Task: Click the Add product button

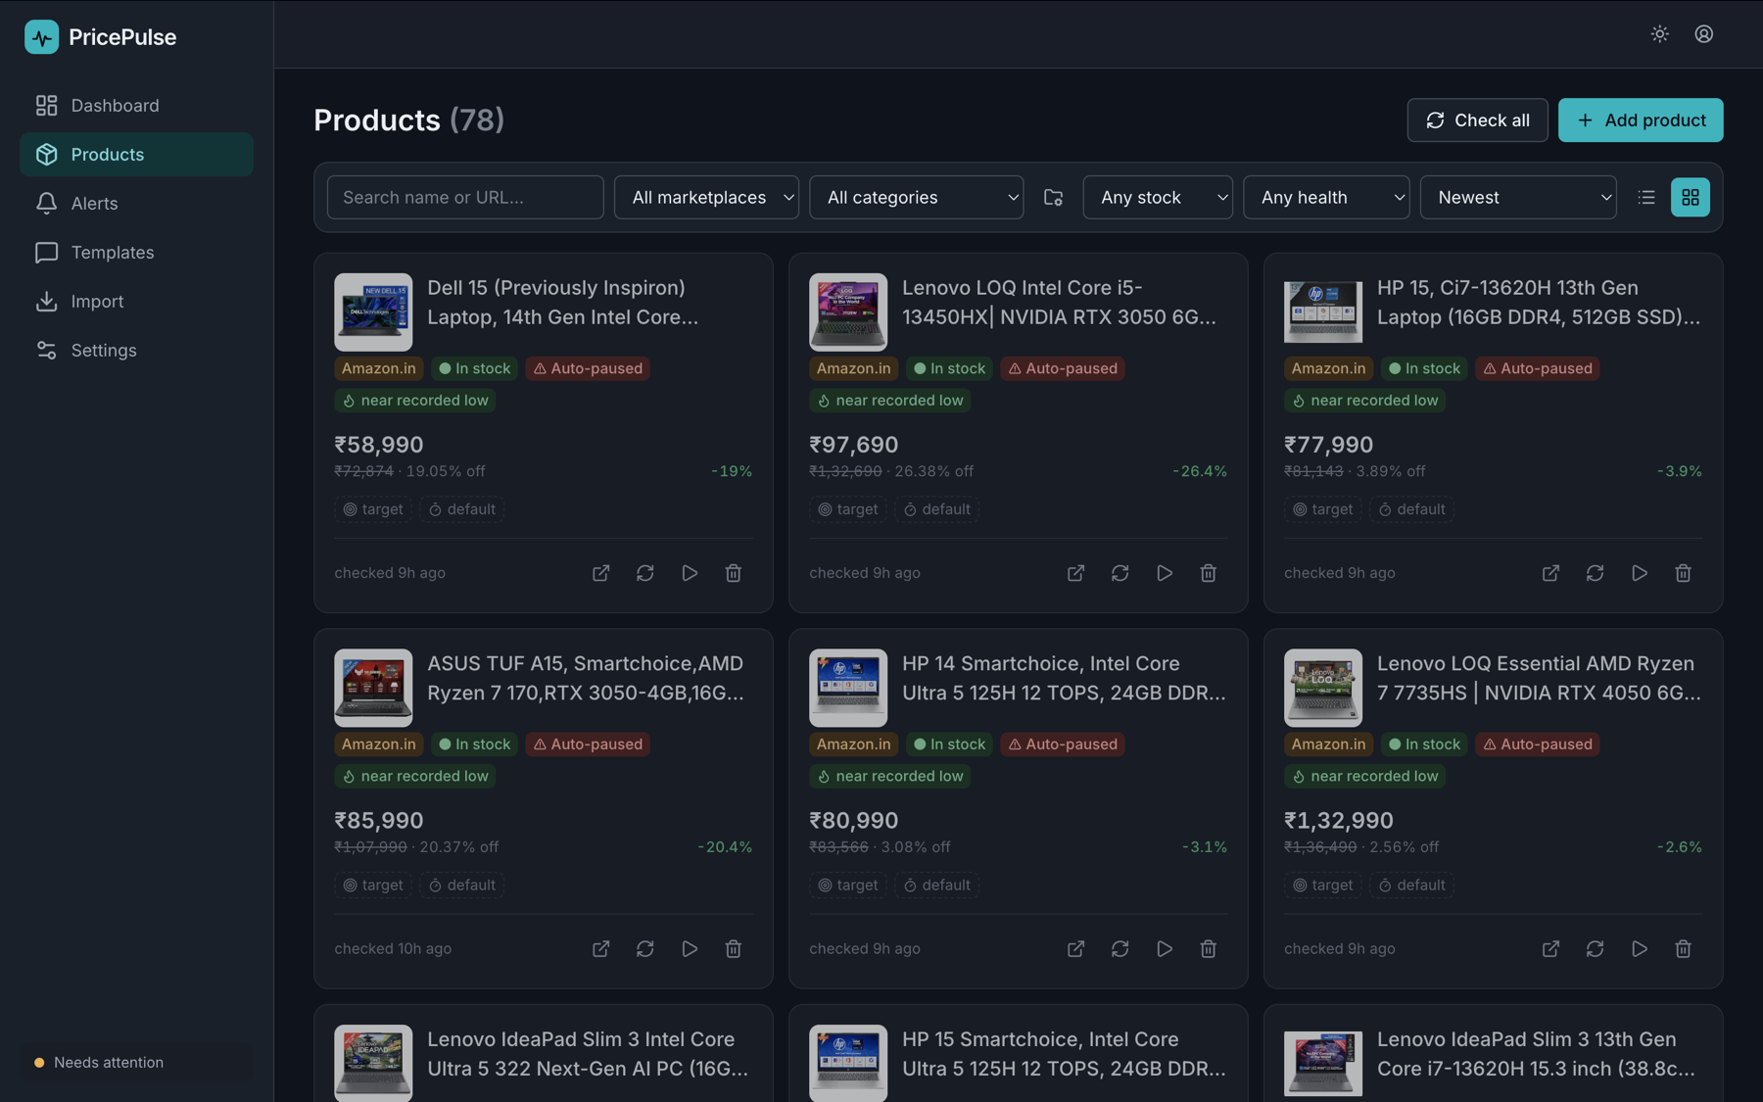Action: (1641, 120)
